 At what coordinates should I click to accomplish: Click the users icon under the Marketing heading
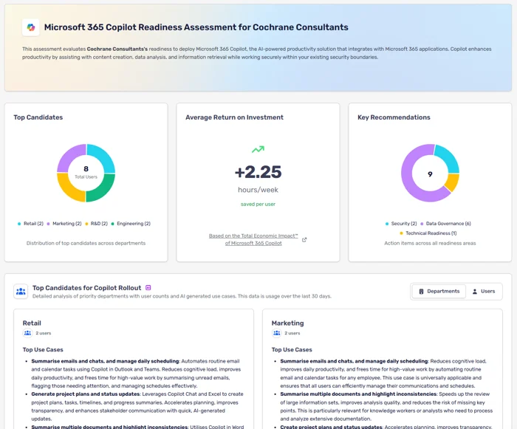[276, 334]
